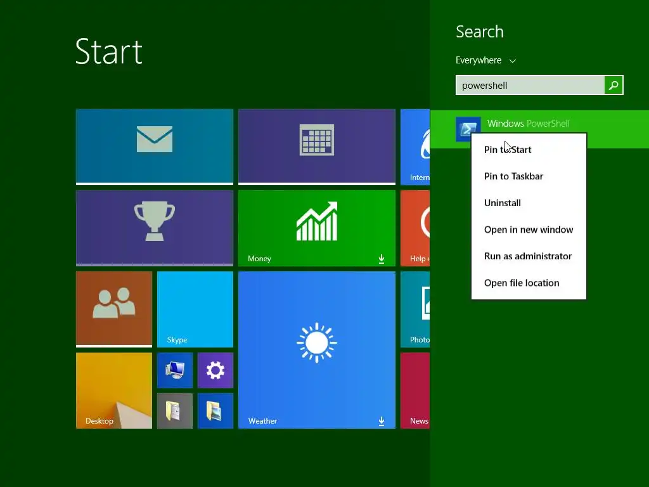This screenshot has height=487, width=649.
Task: Open the Photos tile
Action: (x=415, y=309)
